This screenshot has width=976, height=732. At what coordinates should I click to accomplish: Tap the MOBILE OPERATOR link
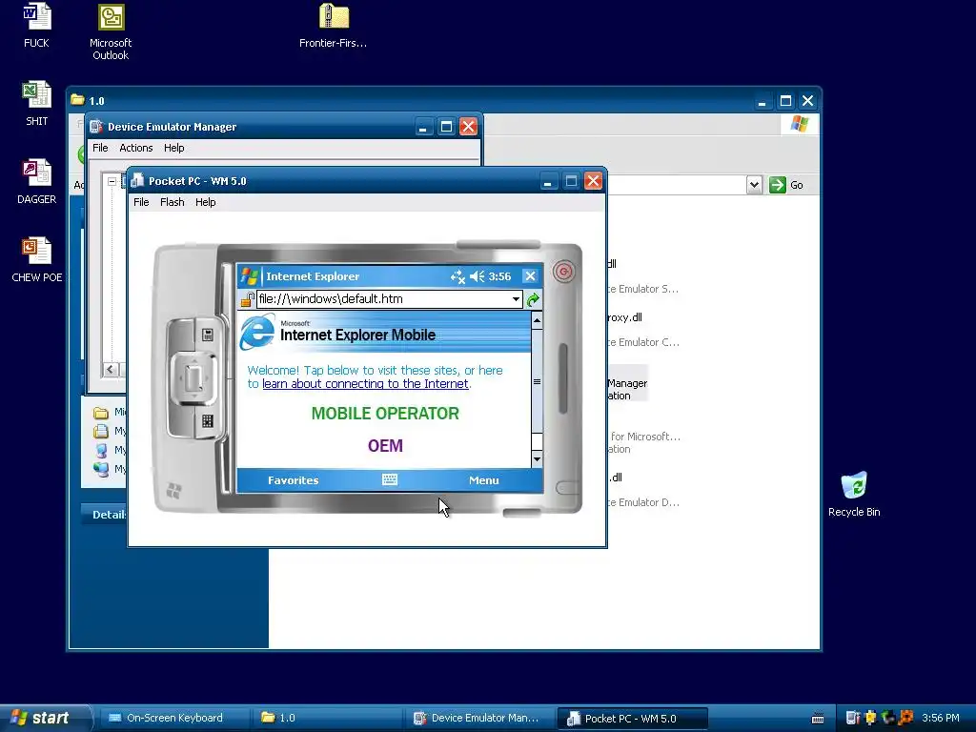coord(385,414)
